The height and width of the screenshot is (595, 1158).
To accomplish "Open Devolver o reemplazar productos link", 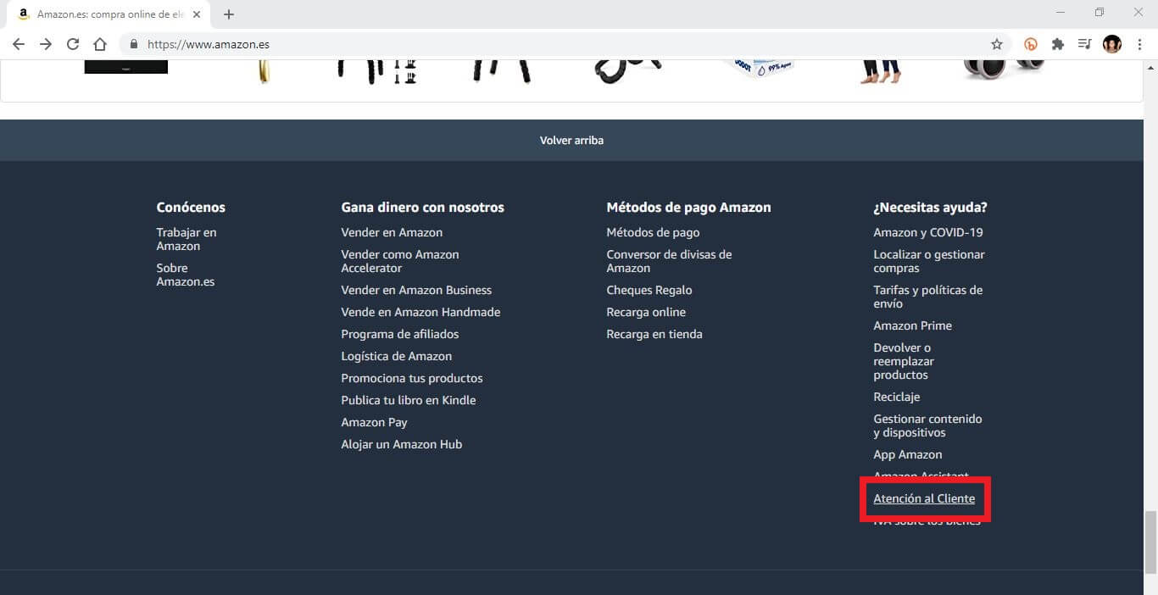I will (904, 361).
